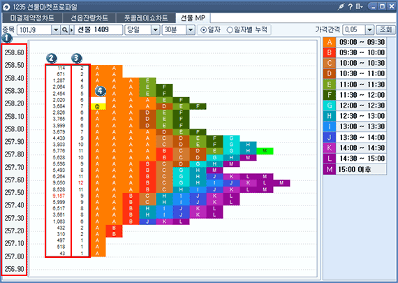
Task: Expand the 가격간격 0.05 dropdown
Action: [369, 30]
